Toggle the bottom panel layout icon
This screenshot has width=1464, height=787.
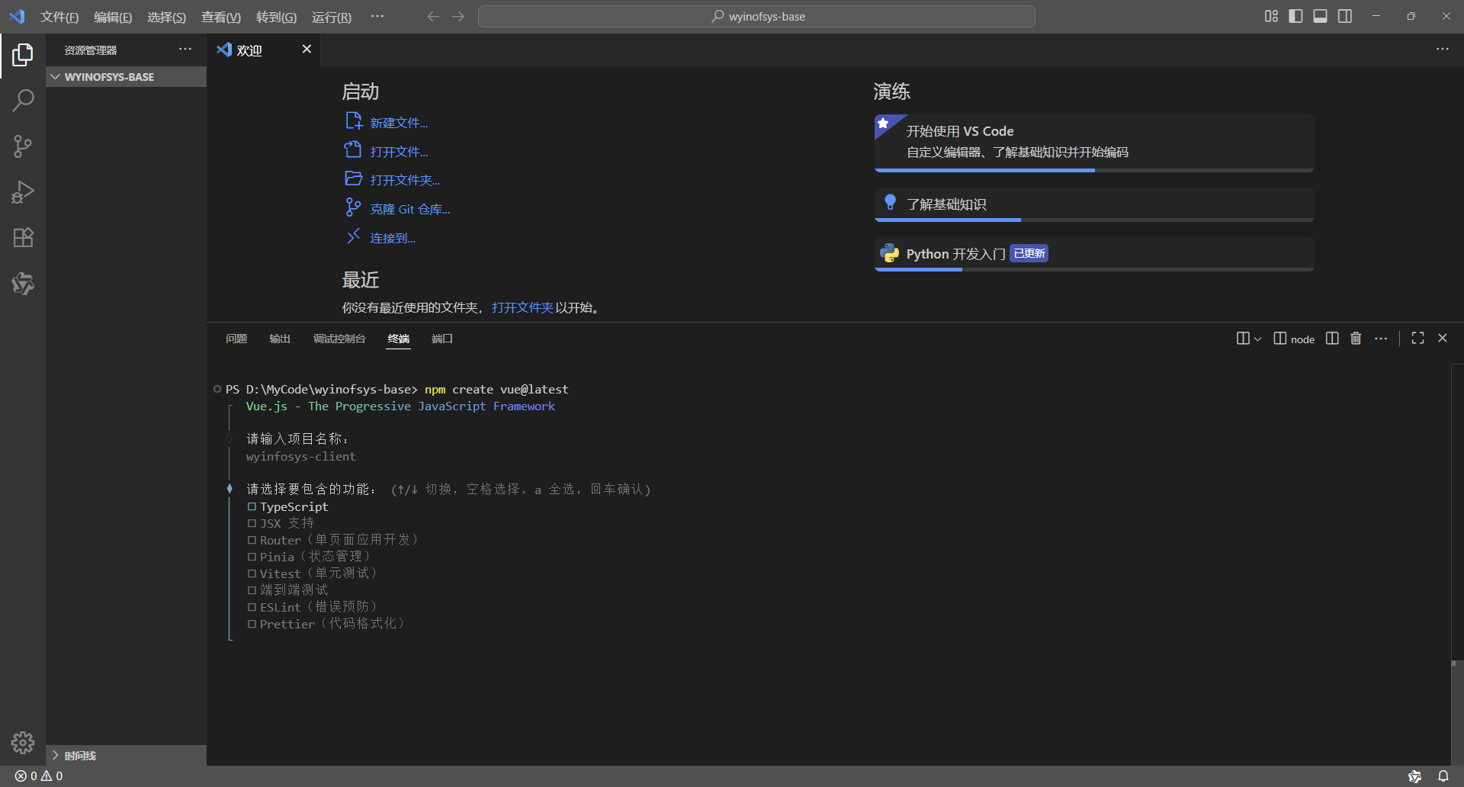click(x=1320, y=16)
